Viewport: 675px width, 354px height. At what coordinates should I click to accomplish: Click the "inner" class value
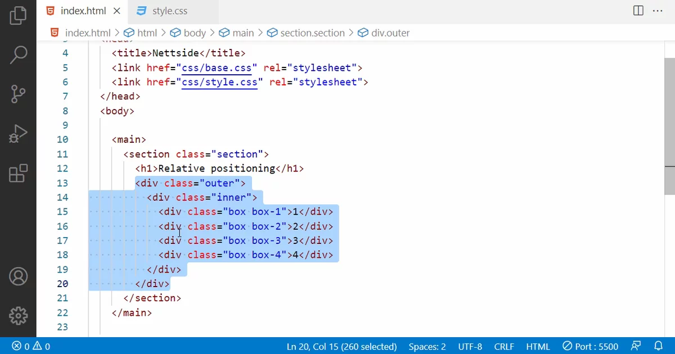(231, 197)
